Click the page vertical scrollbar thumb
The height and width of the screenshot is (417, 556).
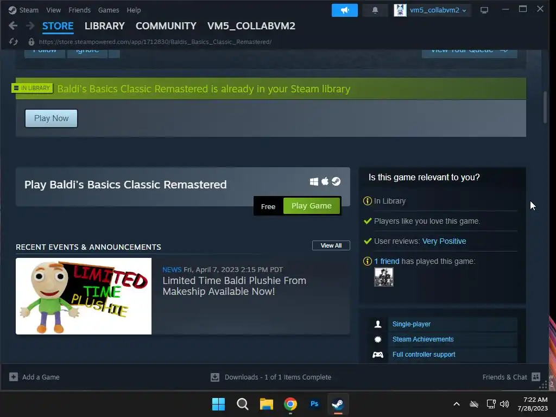[545, 108]
